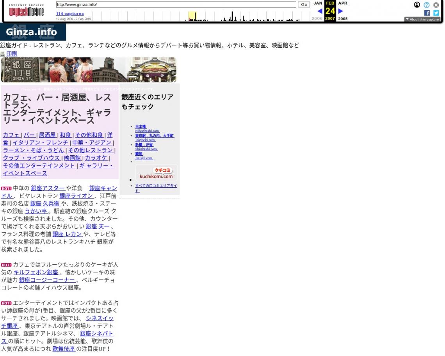Screen dimensions: 445x356
Task: Follow the 銀座 レカン link
Action: 68,234
